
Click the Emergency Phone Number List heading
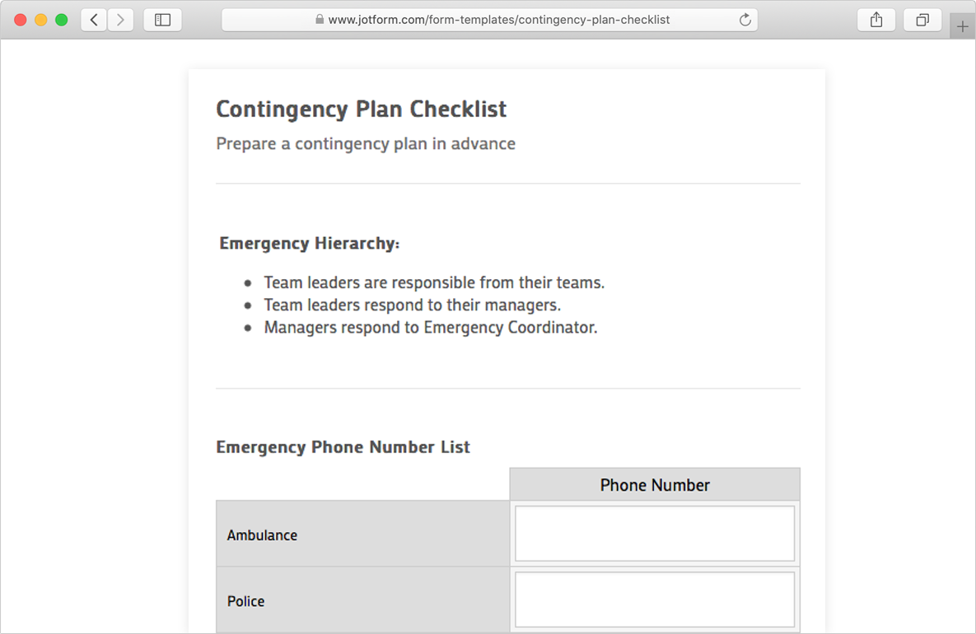click(343, 447)
